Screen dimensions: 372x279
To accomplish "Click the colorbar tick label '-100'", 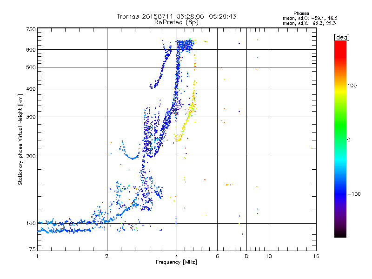I will click(x=354, y=194).
